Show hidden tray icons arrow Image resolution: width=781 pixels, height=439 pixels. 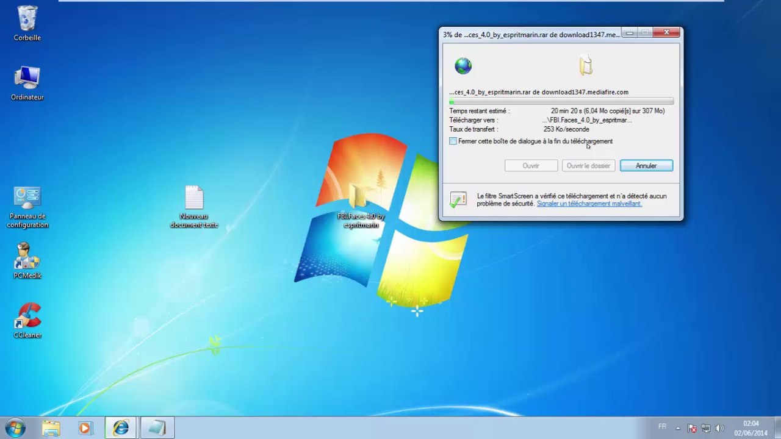click(677, 428)
